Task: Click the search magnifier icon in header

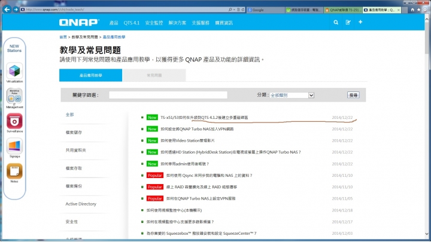Action: [x=336, y=22]
